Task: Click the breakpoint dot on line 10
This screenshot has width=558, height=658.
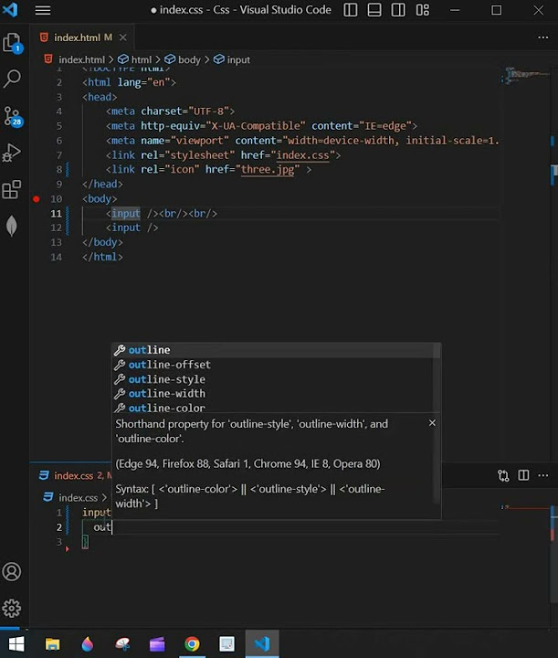Action: click(37, 198)
